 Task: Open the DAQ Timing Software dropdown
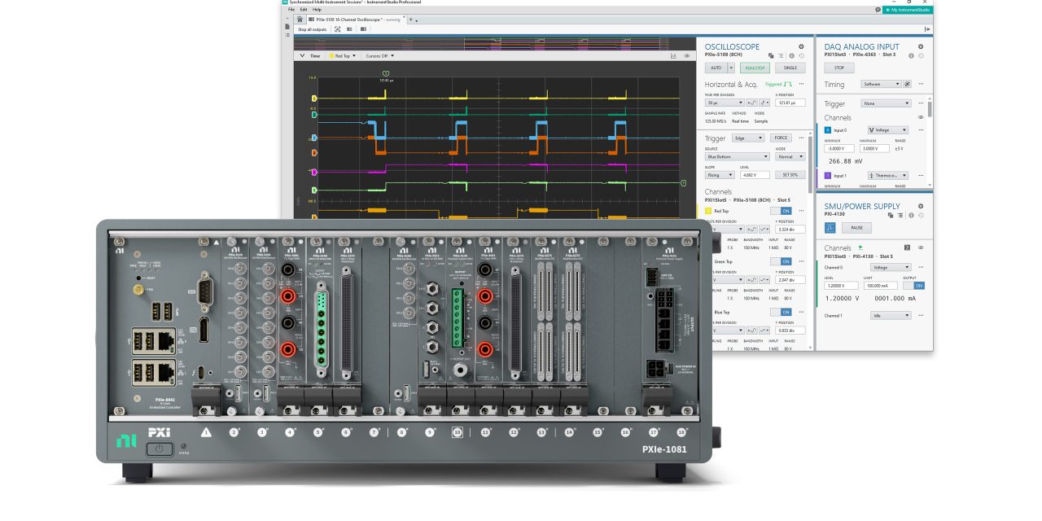point(881,84)
